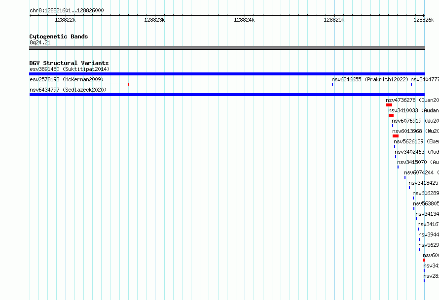This screenshot has width=439, height=300.
Task: Click the 128826k ruler label
Action: coord(424,20)
